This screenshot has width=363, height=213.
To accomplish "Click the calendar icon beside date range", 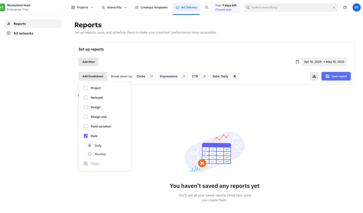I will coord(297,62).
